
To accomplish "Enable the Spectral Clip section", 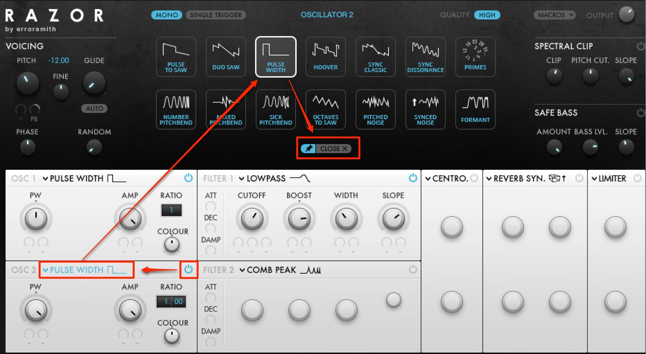I will 640,45.
